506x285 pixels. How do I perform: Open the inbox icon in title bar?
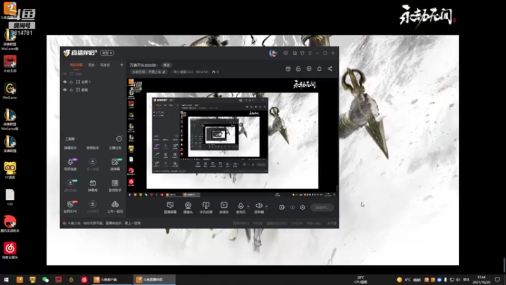tap(294, 53)
